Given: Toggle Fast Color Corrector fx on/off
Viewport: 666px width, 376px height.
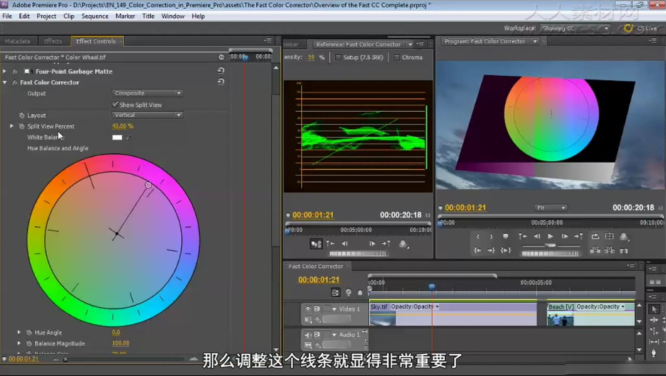Looking at the screenshot, I should (15, 83).
